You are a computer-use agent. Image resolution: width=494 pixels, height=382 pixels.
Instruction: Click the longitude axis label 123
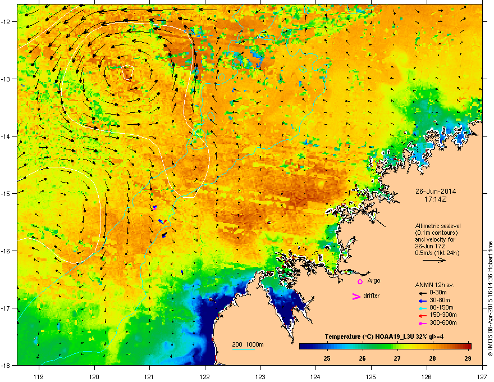(260, 376)
